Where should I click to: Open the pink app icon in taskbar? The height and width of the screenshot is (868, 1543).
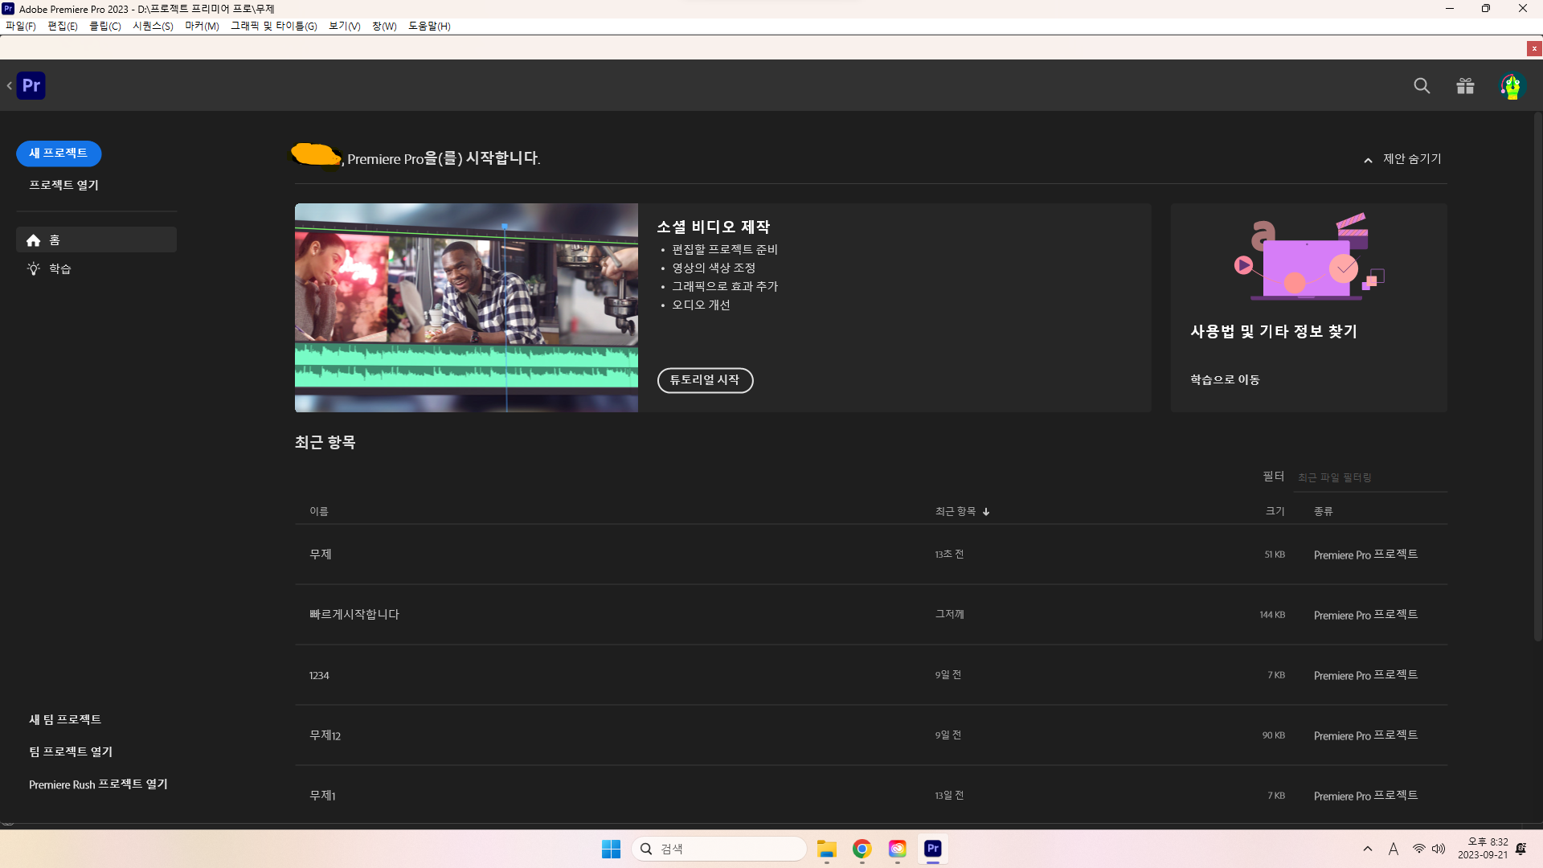coord(898,849)
